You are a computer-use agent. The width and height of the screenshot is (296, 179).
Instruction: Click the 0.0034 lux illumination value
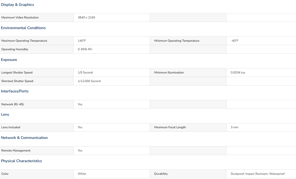(238, 73)
